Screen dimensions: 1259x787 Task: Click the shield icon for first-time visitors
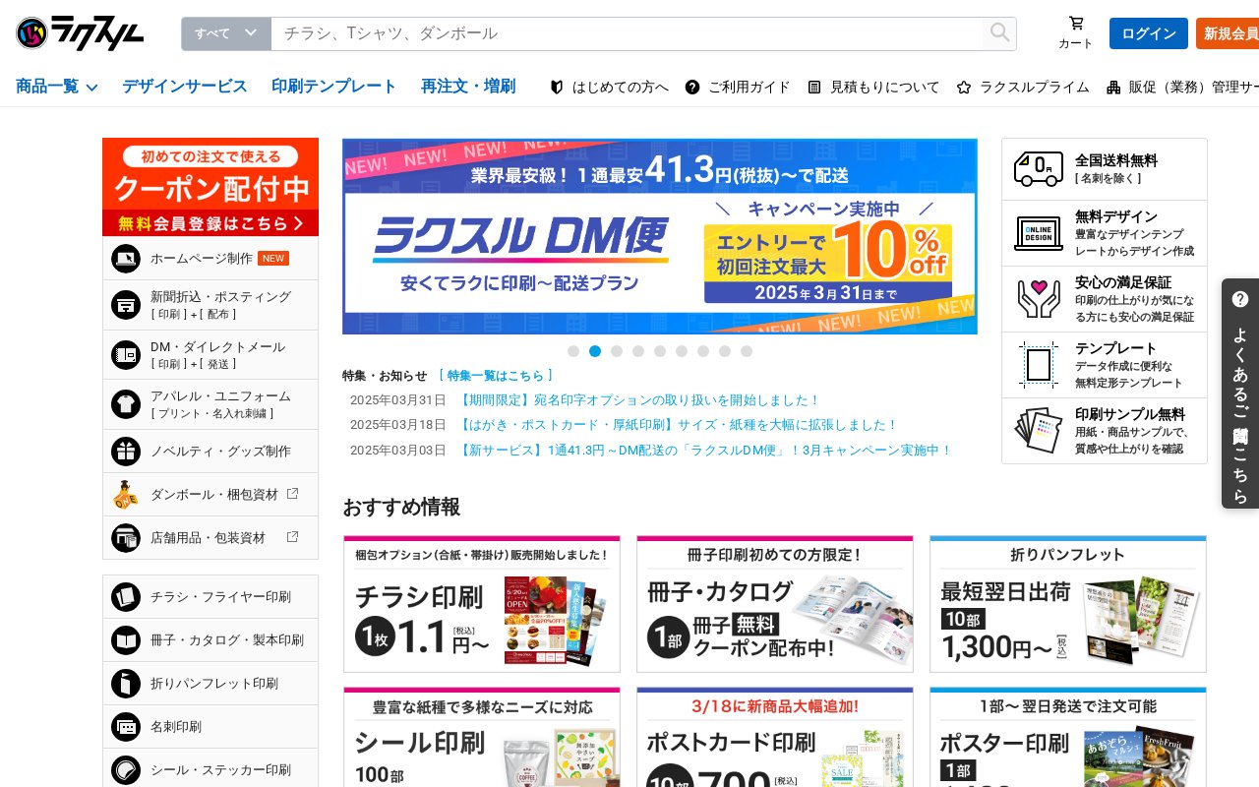557,87
